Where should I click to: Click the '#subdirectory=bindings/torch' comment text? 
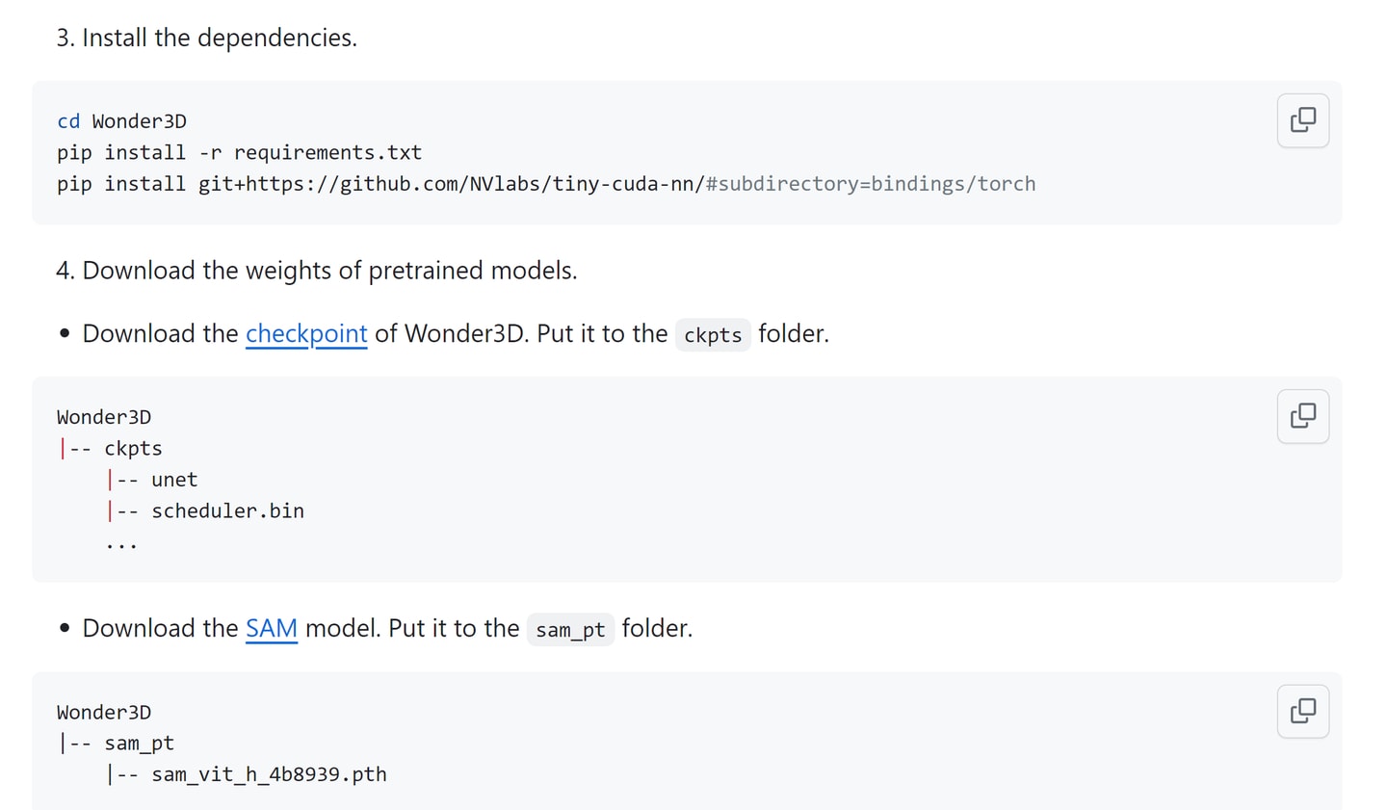click(x=871, y=184)
